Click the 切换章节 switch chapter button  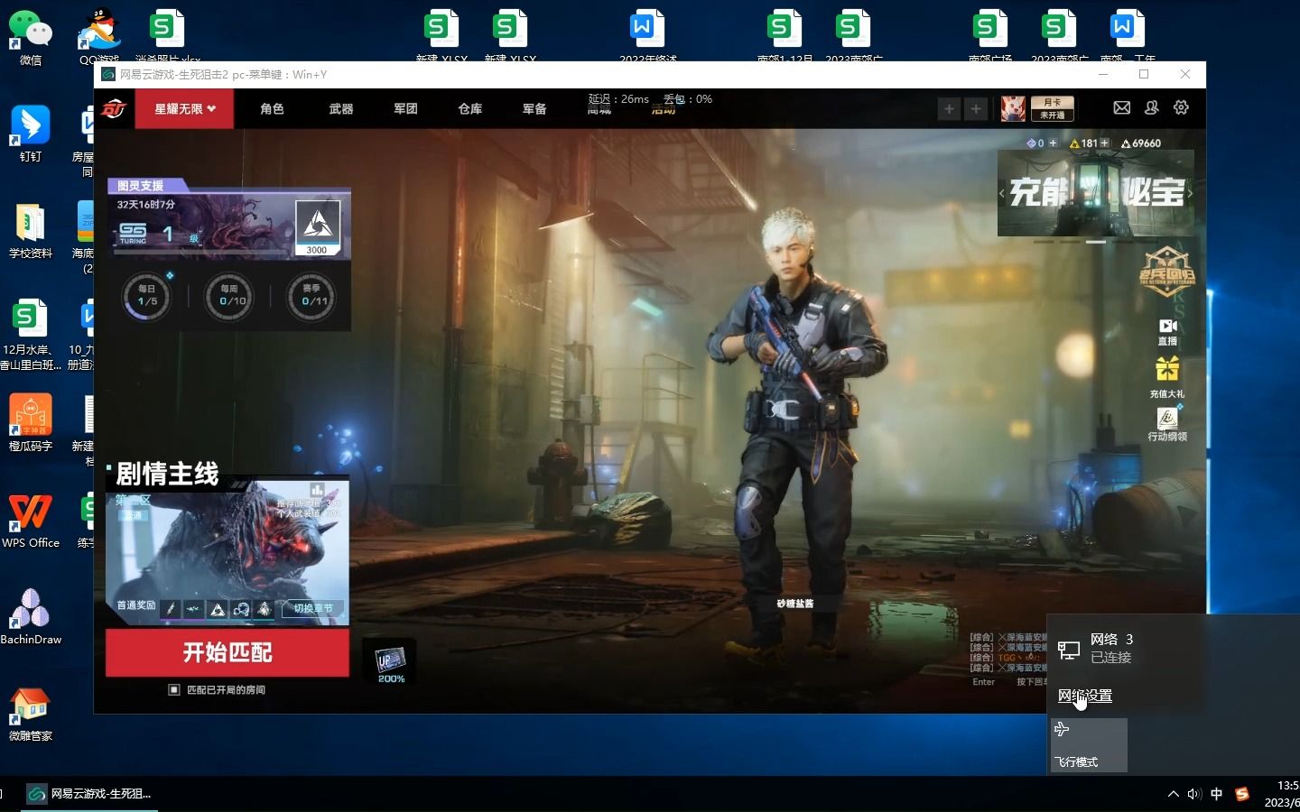[312, 609]
